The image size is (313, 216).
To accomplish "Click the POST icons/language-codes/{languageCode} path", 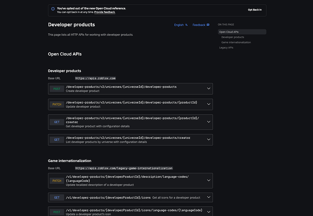I will (134, 210).
